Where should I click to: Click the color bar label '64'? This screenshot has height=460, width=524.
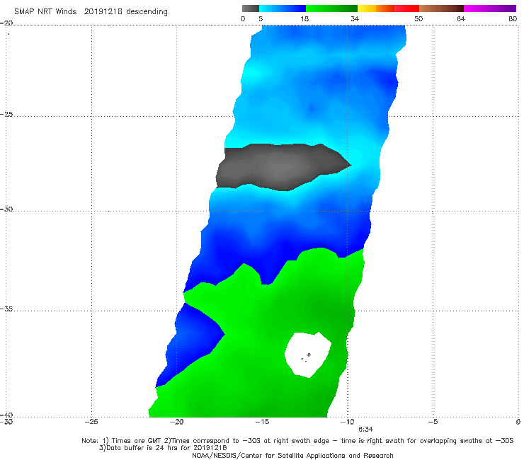[x=461, y=18]
